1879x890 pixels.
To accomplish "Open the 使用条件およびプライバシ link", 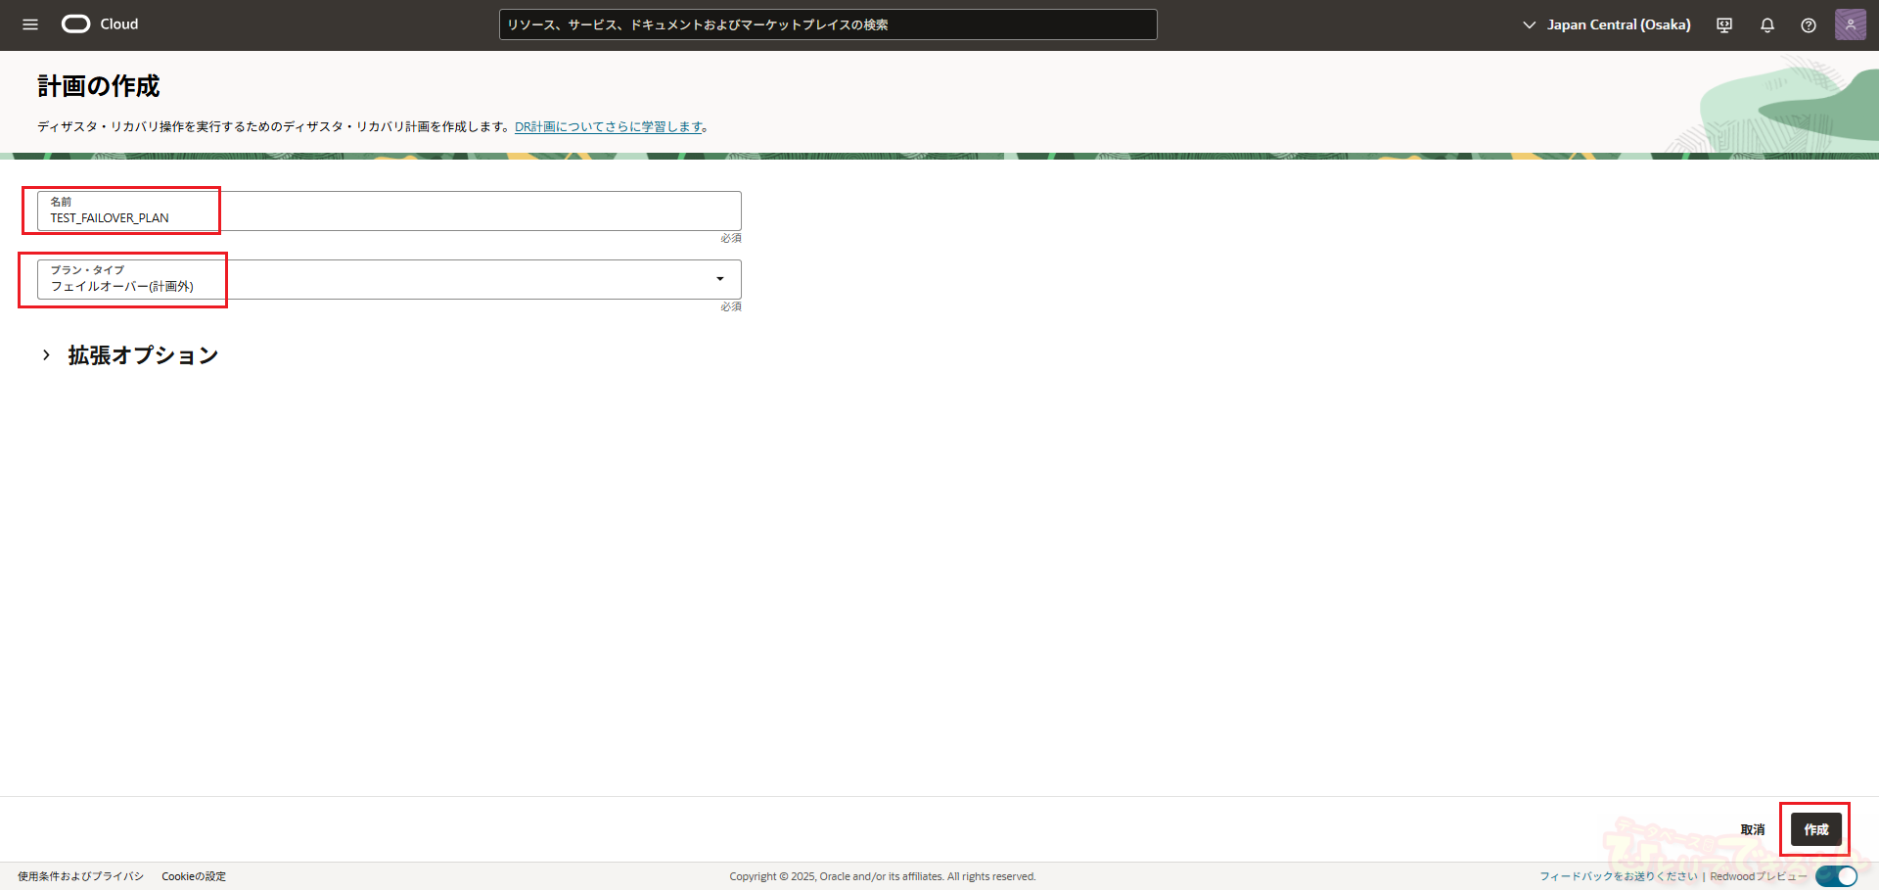I will pos(80,876).
